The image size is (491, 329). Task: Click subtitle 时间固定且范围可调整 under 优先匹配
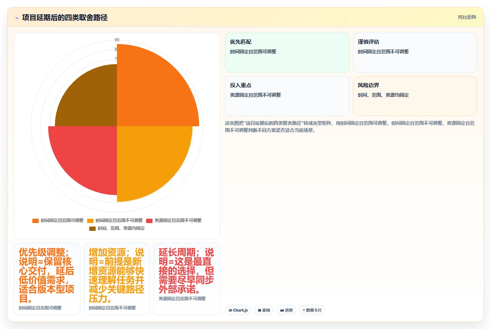[x=253, y=52]
